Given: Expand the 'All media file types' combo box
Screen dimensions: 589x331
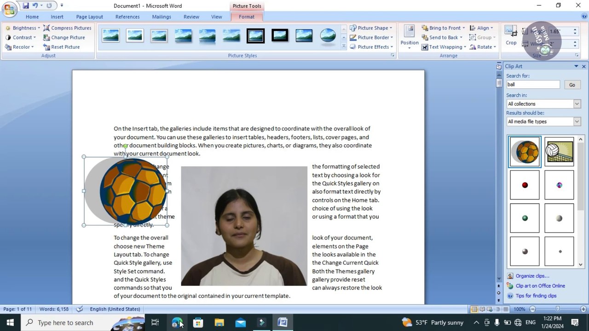Looking at the screenshot, I should point(577,122).
